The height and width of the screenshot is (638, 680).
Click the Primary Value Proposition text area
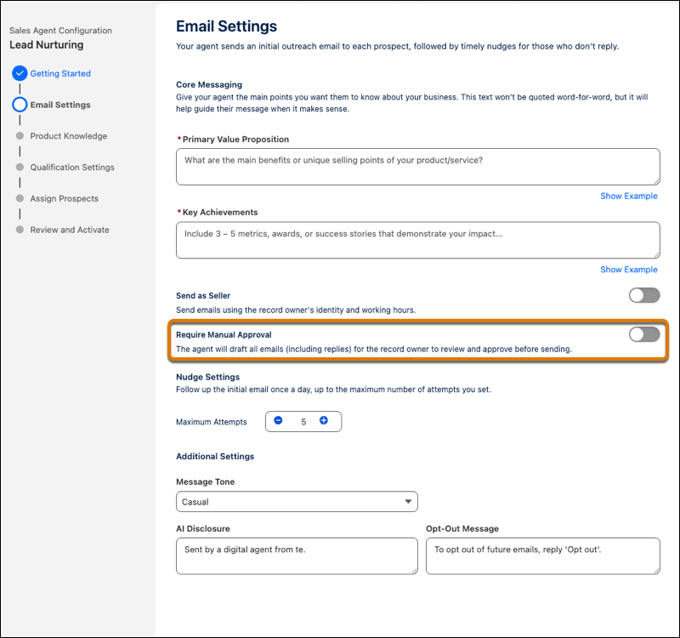tap(418, 167)
